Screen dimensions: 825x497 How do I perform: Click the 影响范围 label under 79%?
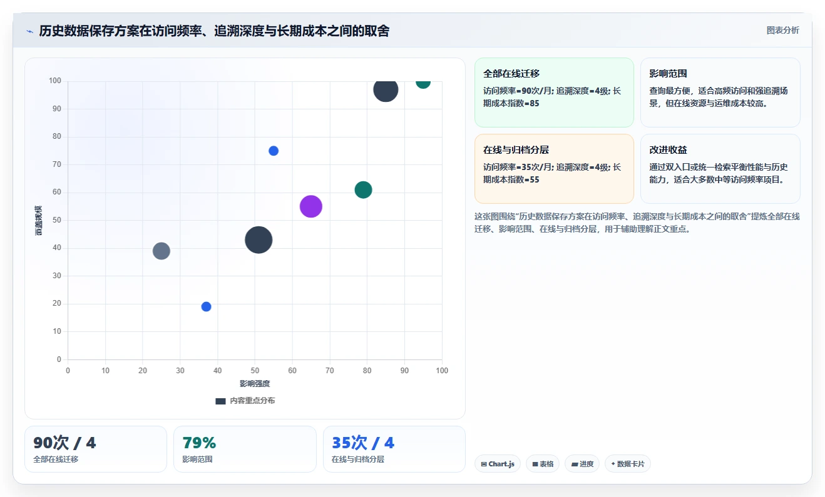(197, 459)
